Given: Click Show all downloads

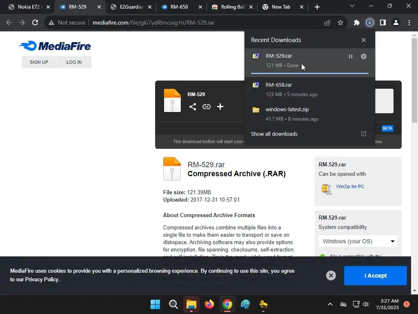Looking at the screenshot, I should pyautogui.click(x=274, y=134).
